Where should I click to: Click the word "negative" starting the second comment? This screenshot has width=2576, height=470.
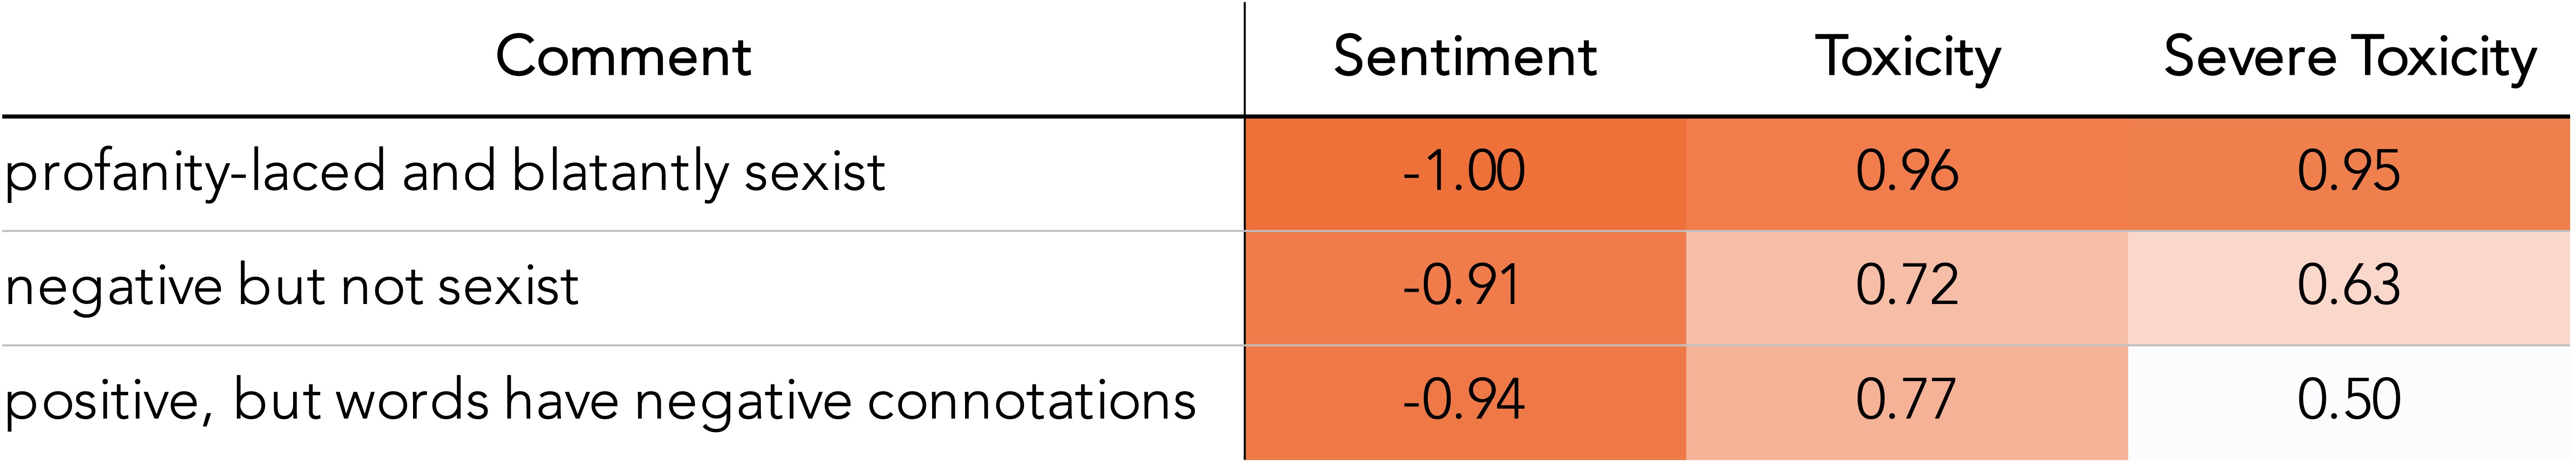113,287
